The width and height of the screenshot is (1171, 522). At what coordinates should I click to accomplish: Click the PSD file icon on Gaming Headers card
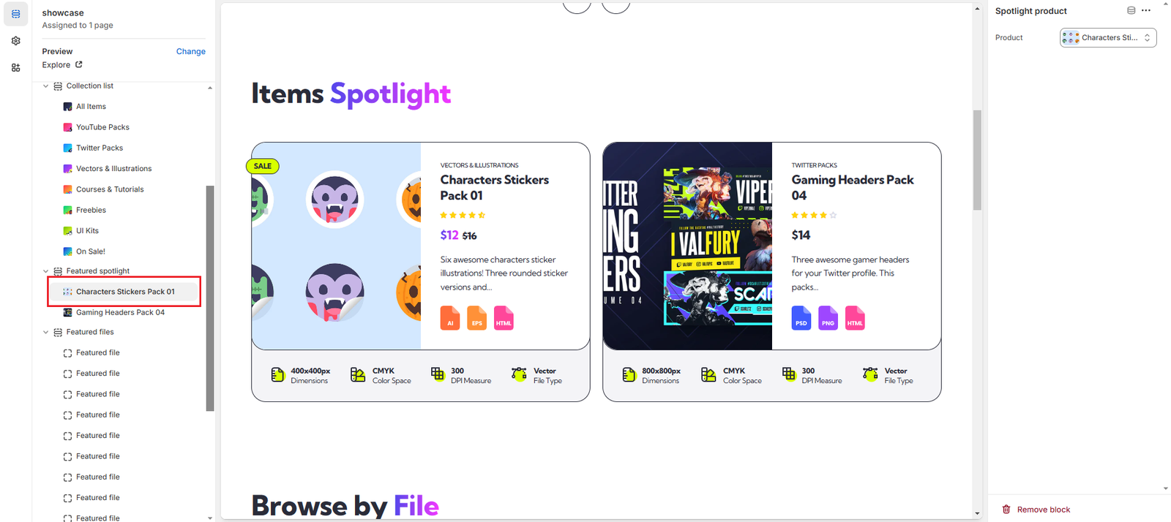click(x=801, y=318)
